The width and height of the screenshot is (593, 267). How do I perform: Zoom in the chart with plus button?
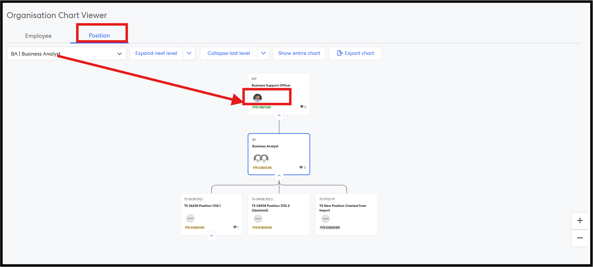tap(580, 221)
